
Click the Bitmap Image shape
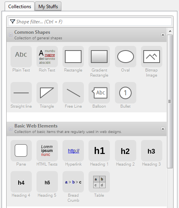coord(151,62)
